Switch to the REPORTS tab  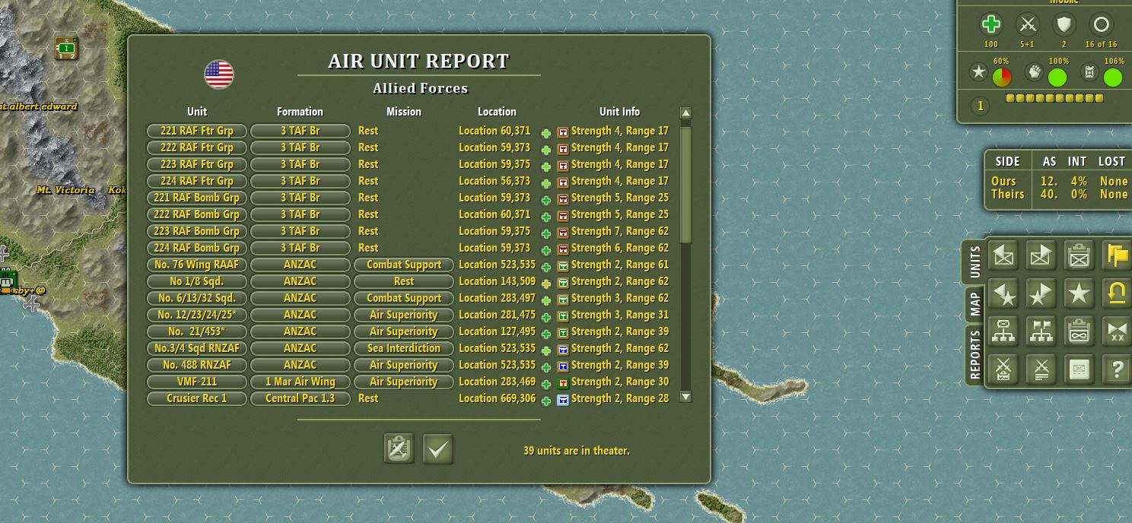(x=975, y=355)
